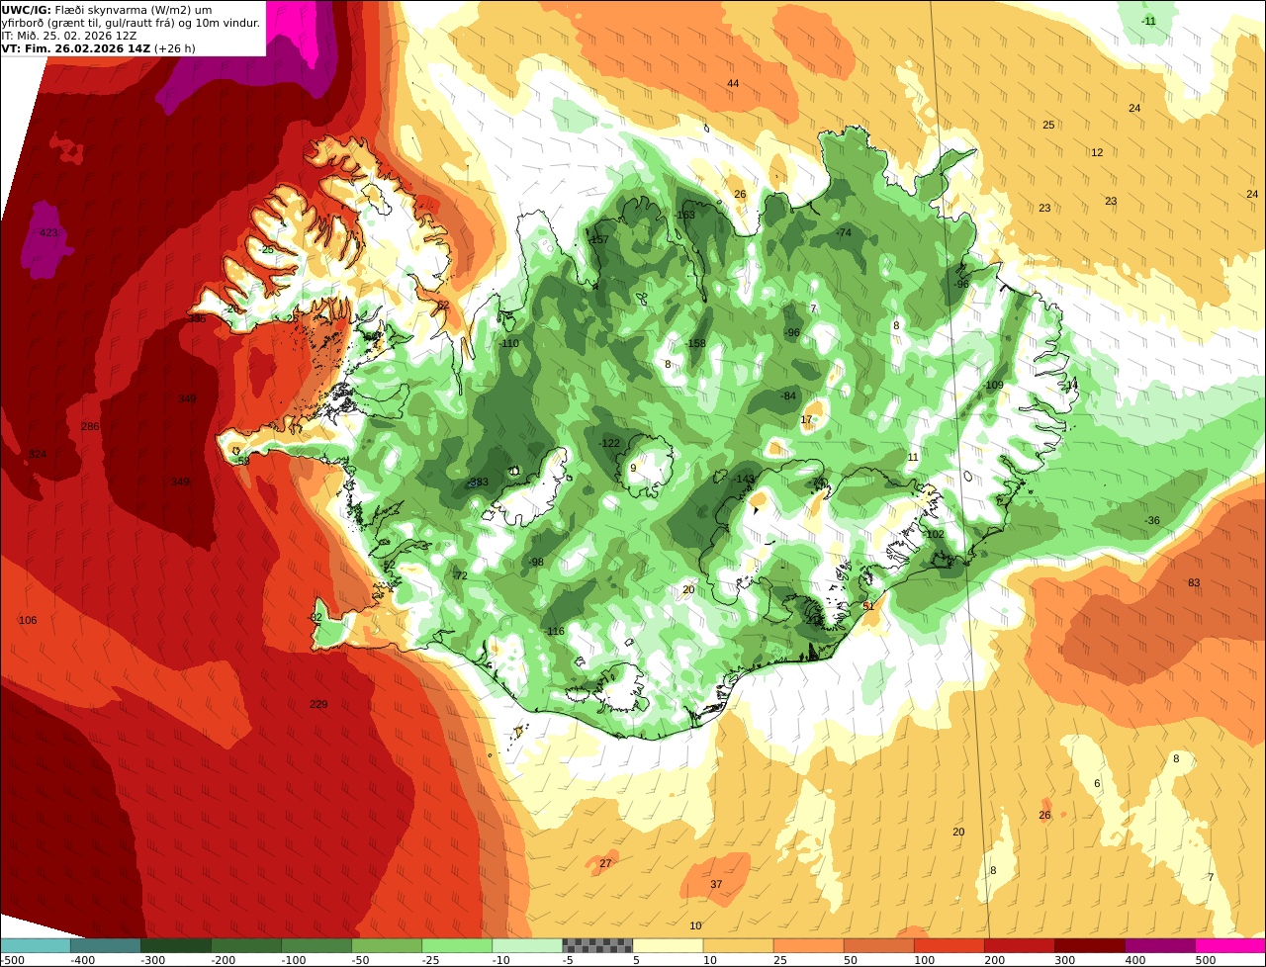Image resolution: width=1266 pixels, height=967 pixels.
Task: Click the purple legend swatch between 400 and 500
Action: [1160, 945]
